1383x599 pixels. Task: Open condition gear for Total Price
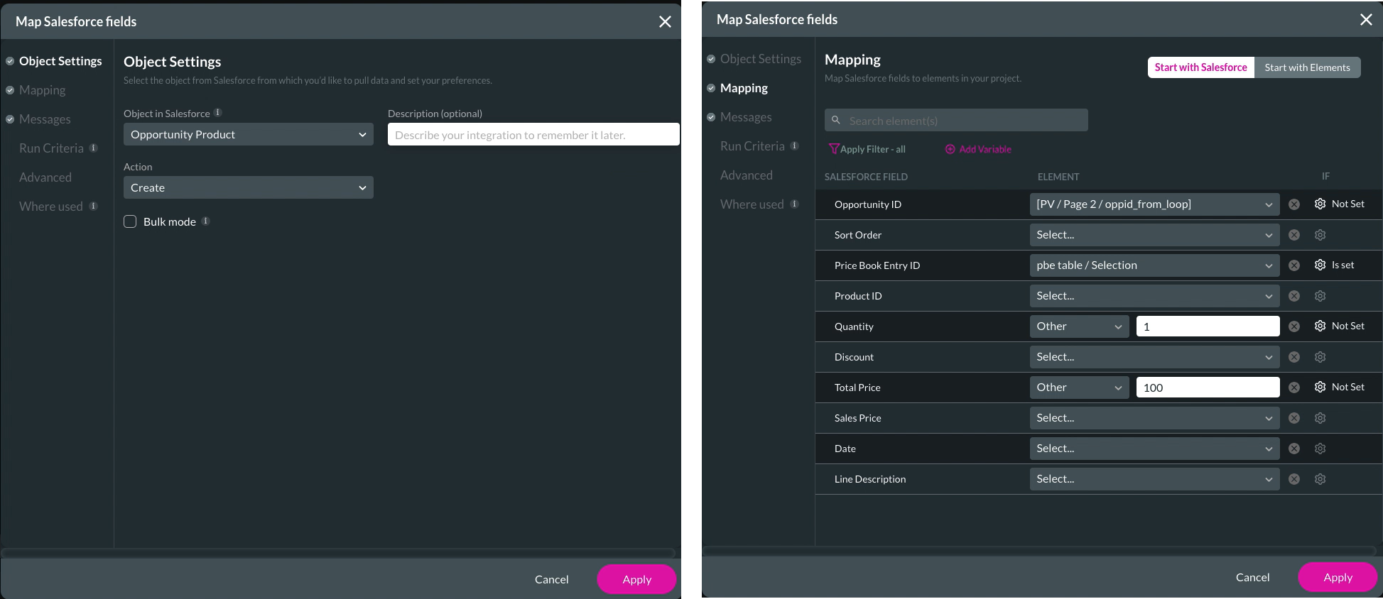pos(1320,387)
